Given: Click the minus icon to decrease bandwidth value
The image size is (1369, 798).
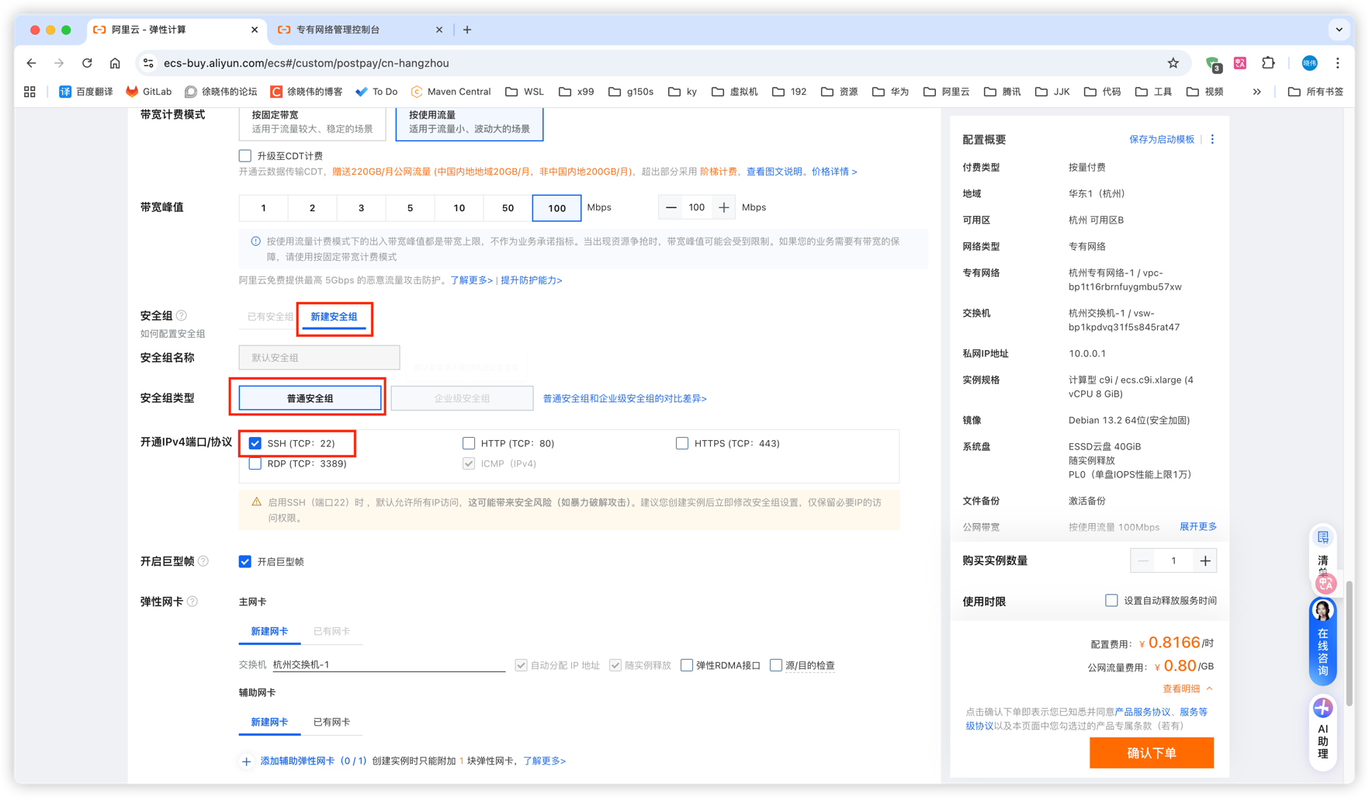Looking at the screenshot, I should click(671, 207).
